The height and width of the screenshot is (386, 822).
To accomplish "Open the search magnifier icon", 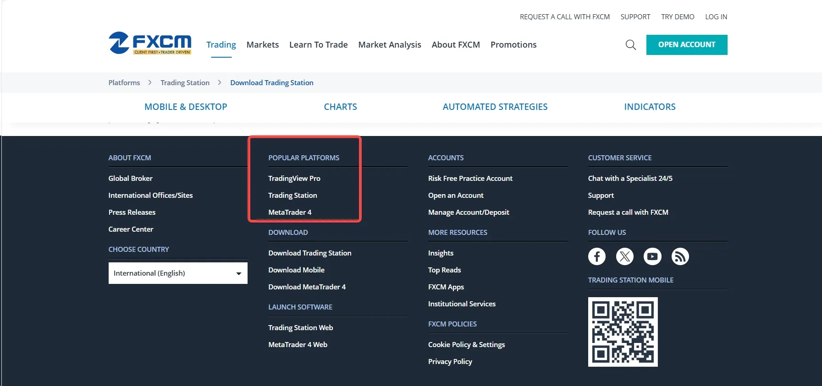I will 631,45.
